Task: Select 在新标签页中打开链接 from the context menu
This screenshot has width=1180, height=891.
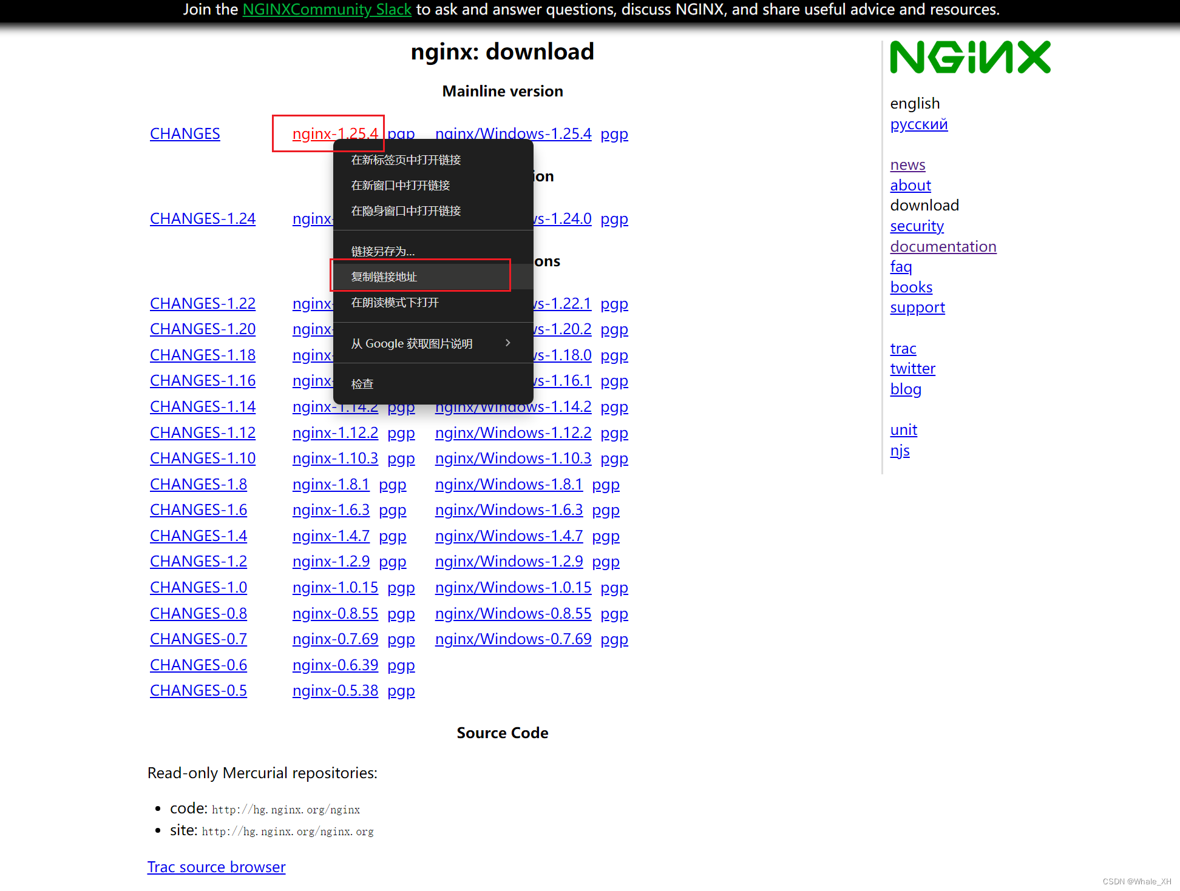Action: click(x=405, y=160)
